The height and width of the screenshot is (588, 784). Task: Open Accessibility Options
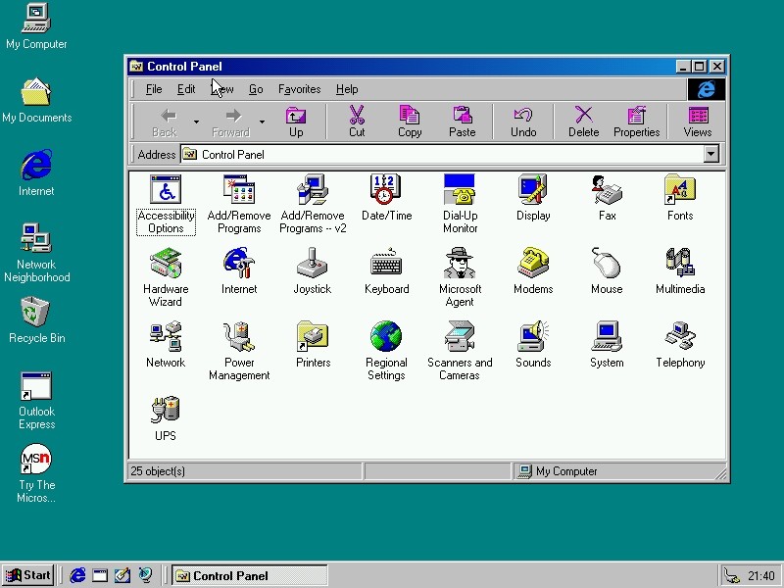point(165,189)
